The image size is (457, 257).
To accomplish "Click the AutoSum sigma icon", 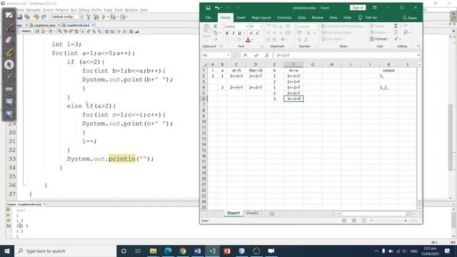I will coord(396,26).
